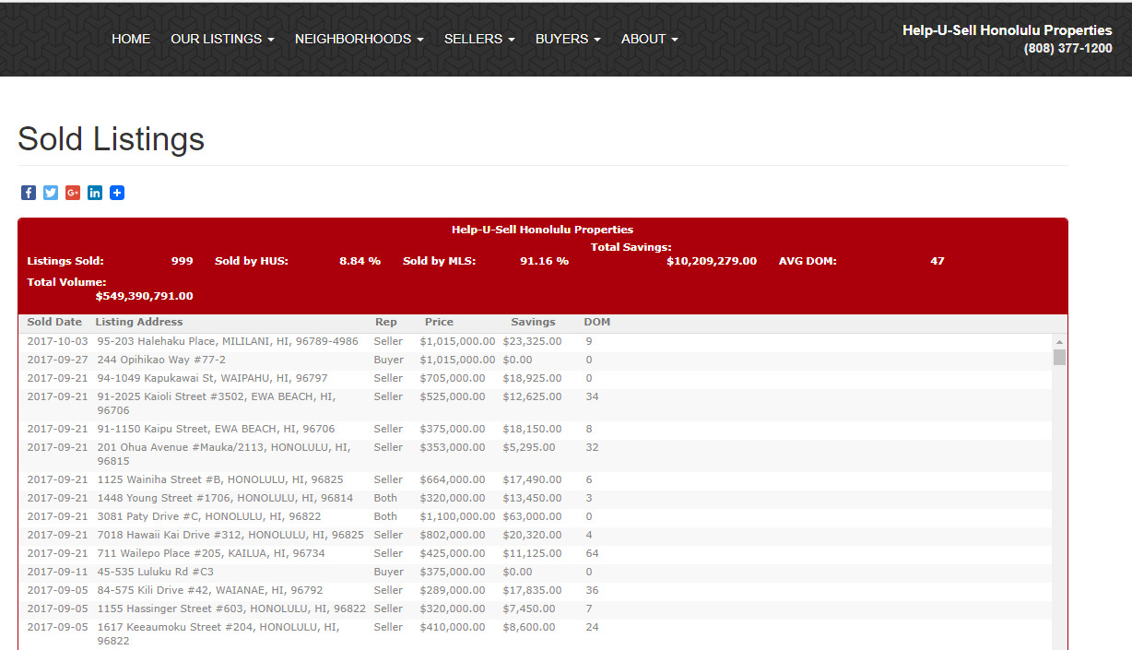Click the red banner Help-U-Sell Honolulu Properties title
This screenshot has height=650, width=1132.
tap(542, 230)
